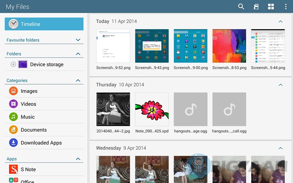Tap the Office app icon
Viewport: 293px width, 183px height.
click(x=13, y=180)
